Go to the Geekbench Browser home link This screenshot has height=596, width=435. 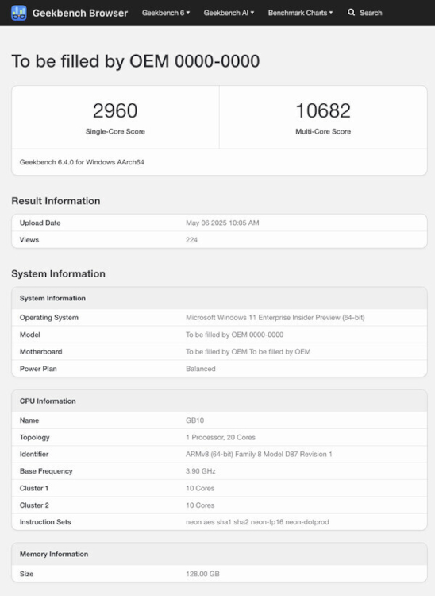click(x=80, y=13)
